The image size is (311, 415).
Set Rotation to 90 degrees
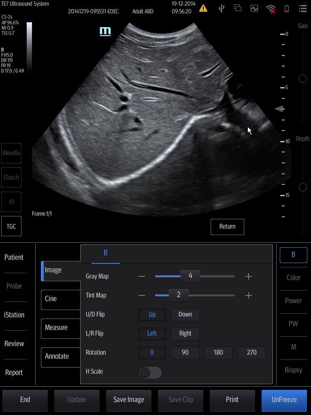(185, 353)
